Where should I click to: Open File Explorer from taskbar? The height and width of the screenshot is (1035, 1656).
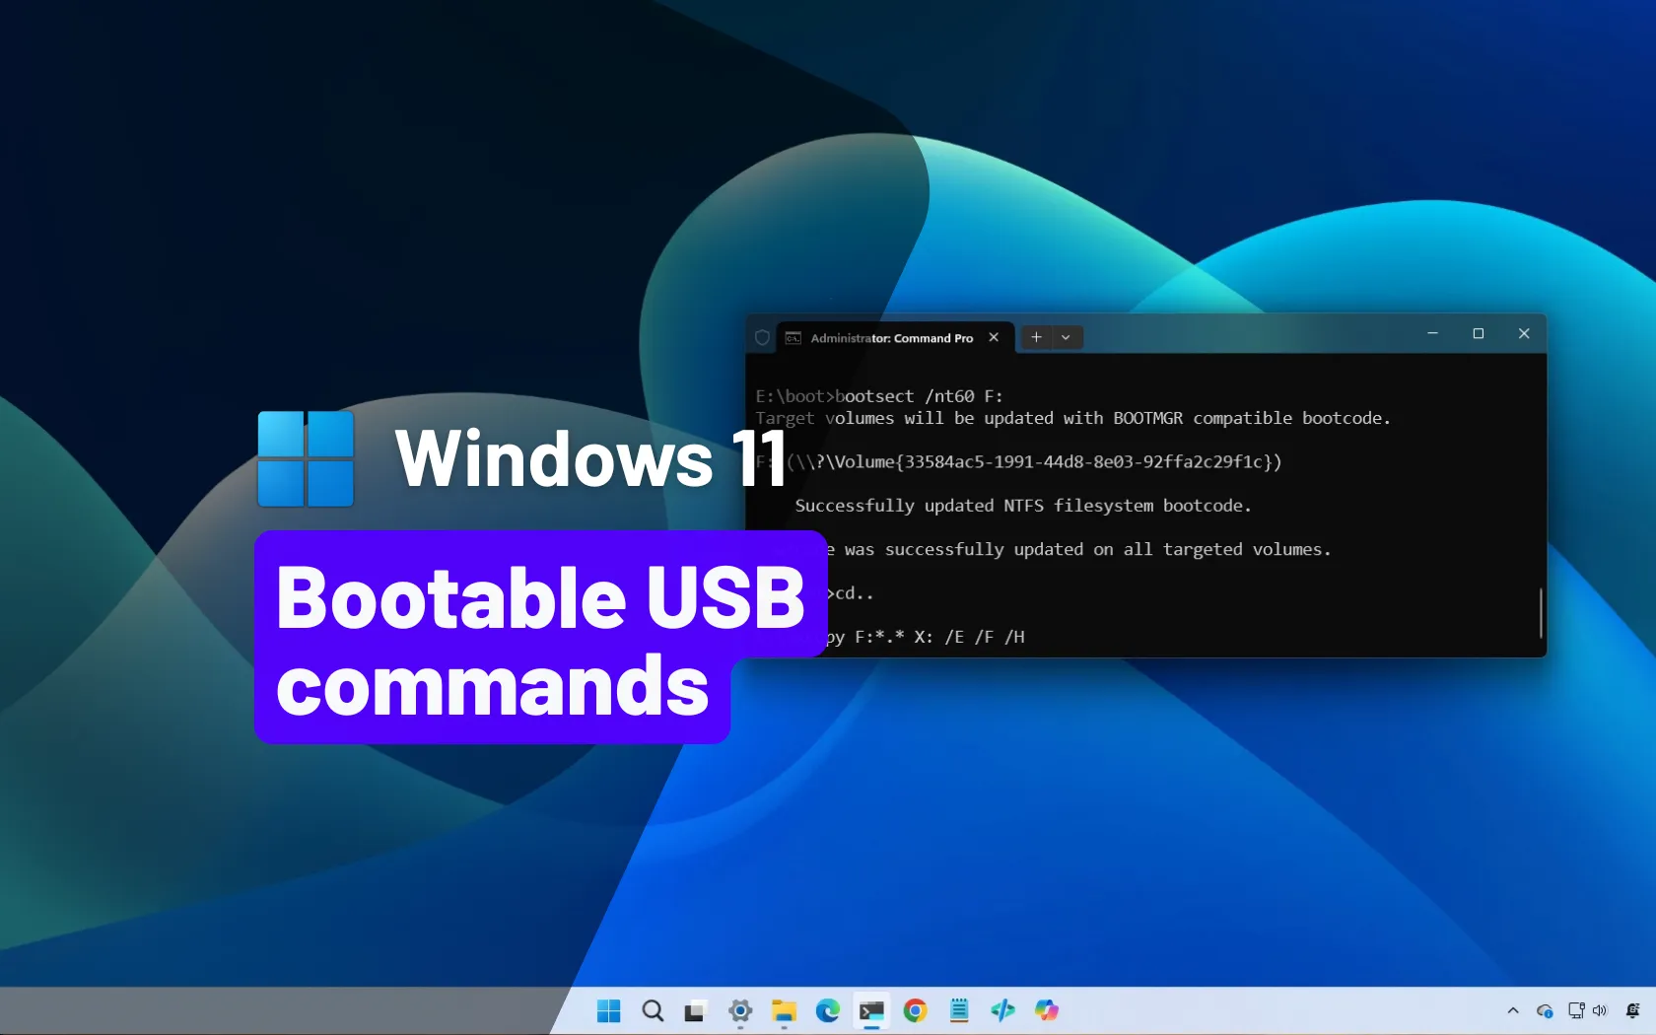[784, 1010]
